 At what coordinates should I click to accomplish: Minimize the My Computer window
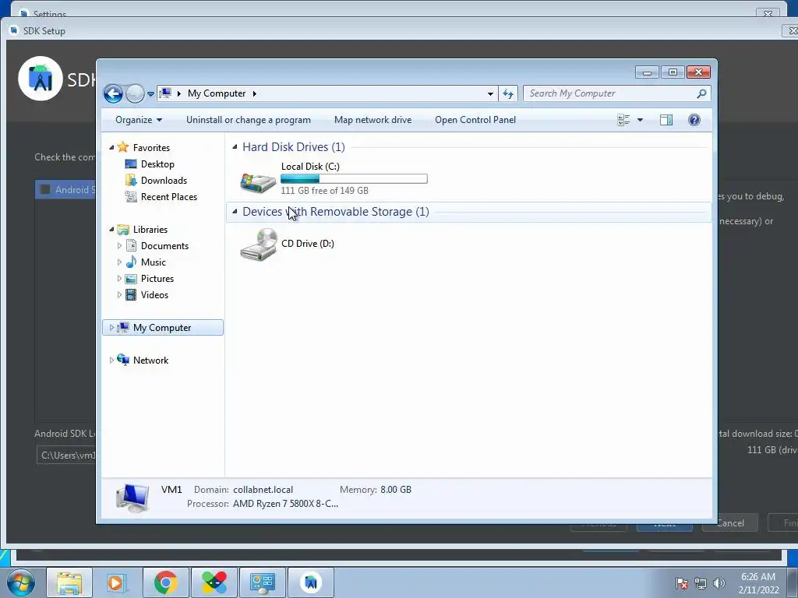[x=647, y=72]
